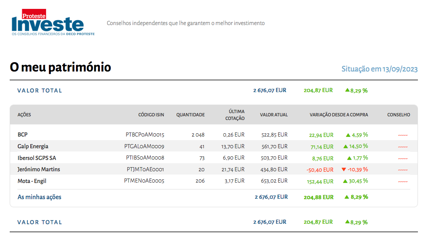Click the As minhas ações green arrow

(x=347, y=197)
